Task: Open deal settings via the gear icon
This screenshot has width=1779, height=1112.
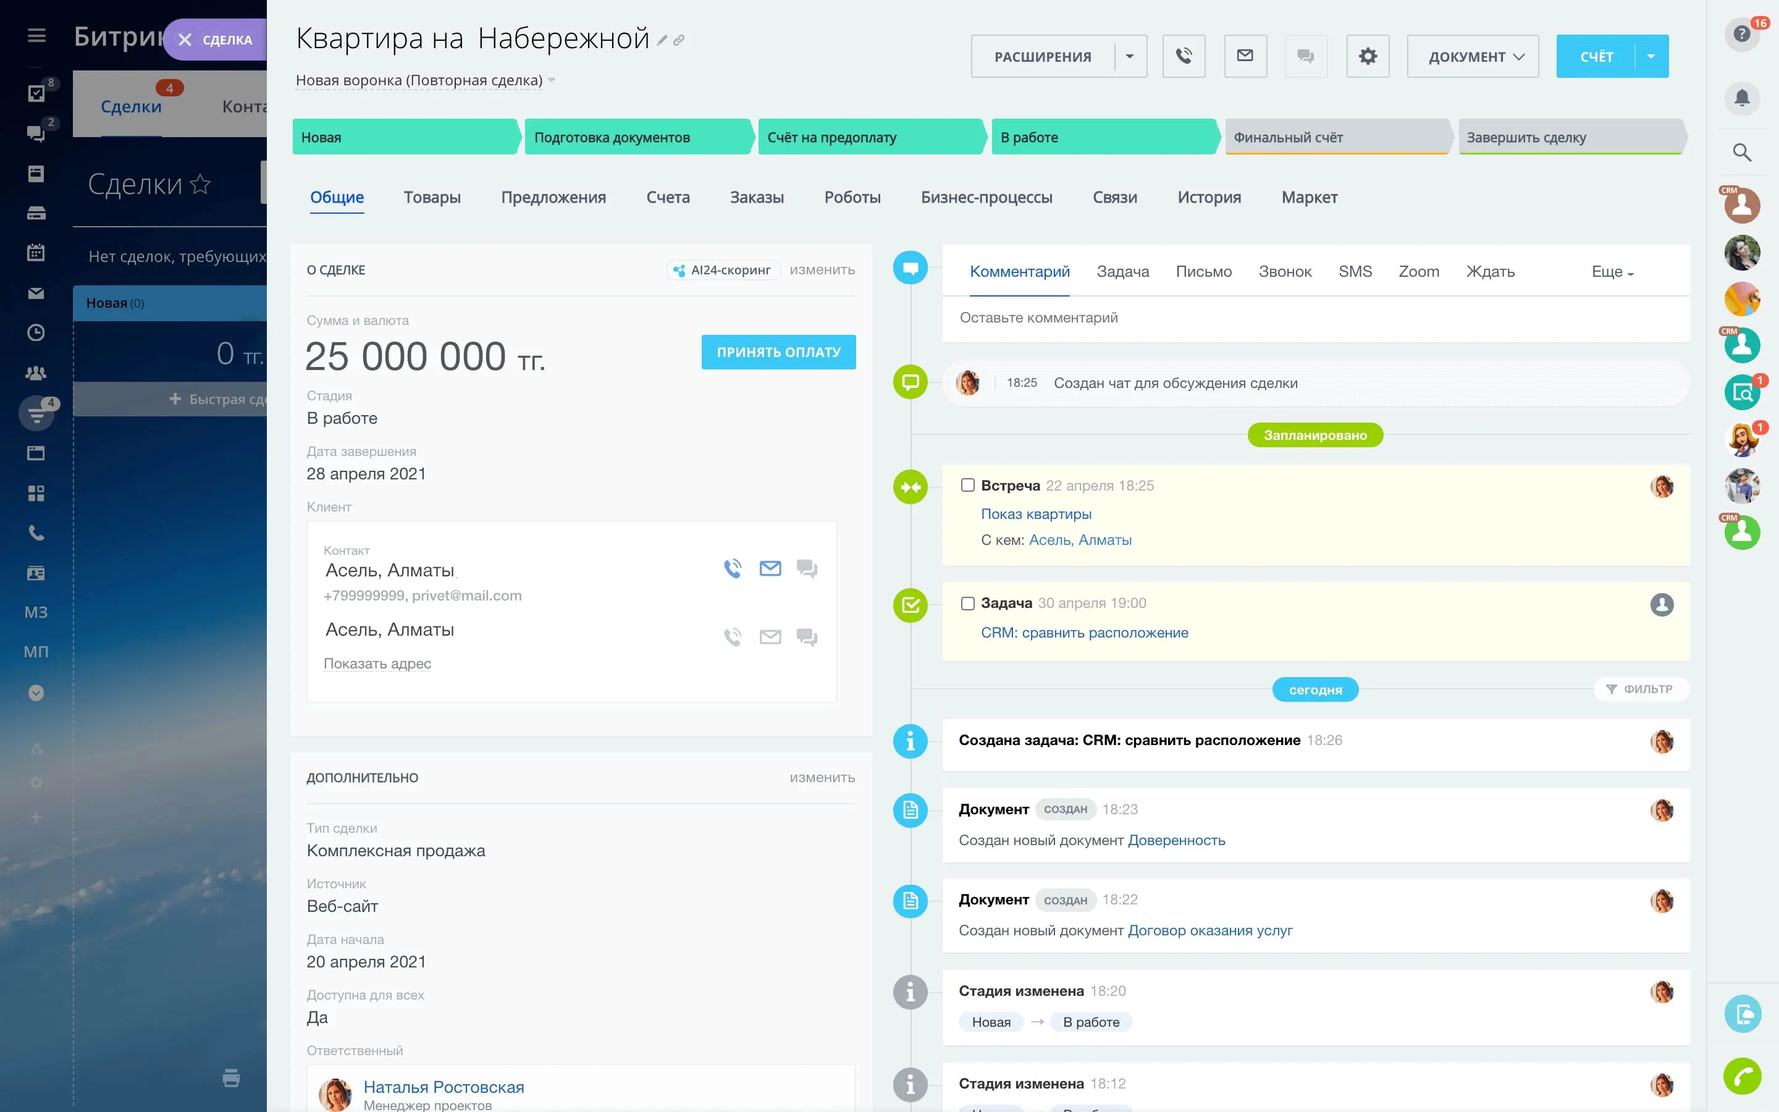Action: 1368,56
